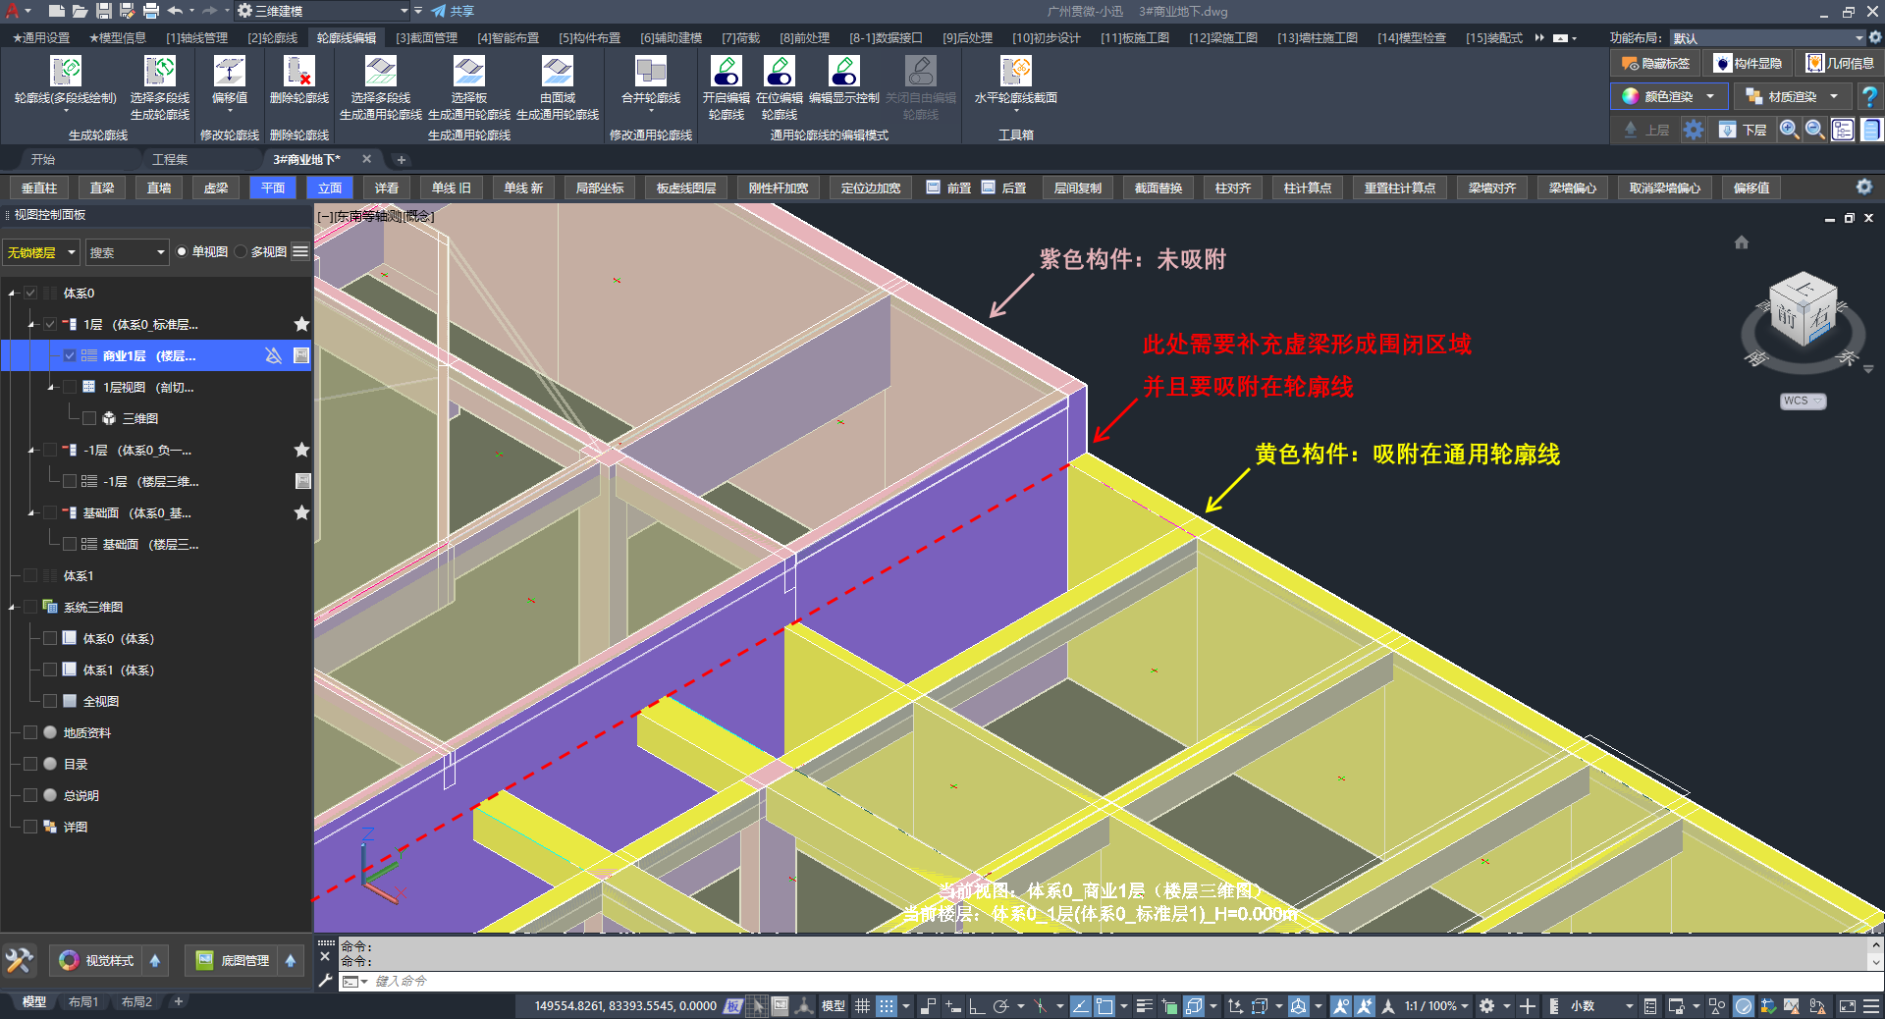Select the 偏移值 offset tool in ribbon

[x=229, y=73]
